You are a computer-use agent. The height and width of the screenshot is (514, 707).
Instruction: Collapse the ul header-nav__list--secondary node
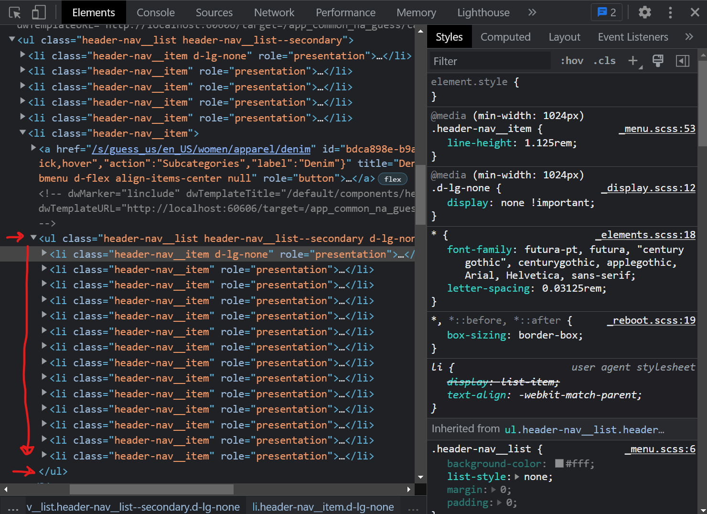pyautogui.click(x=33, y=238)
